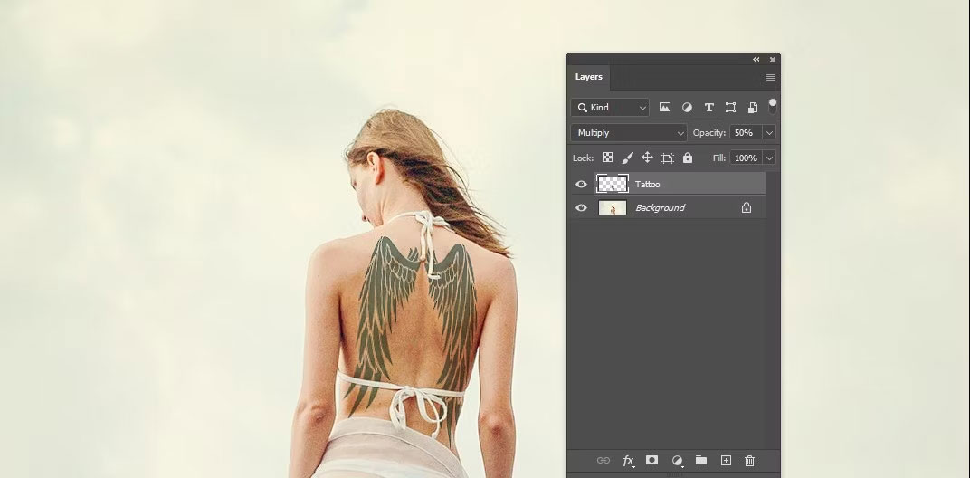Click the Opacity 50% value field
This screenshot has height=478, width=970.
746,132
